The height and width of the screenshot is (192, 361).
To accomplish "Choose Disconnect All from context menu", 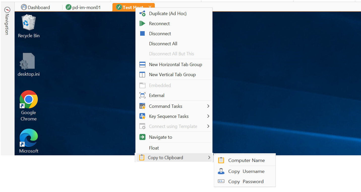I will coord(163,44).
